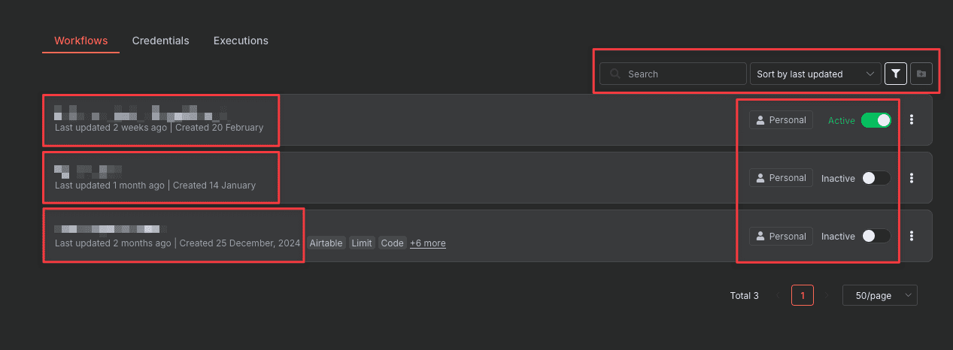
Task: Click the add folder icon
Action: click(921, 74)
